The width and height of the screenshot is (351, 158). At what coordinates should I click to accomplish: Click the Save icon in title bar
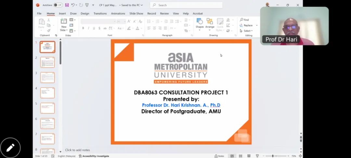[67, 5]
